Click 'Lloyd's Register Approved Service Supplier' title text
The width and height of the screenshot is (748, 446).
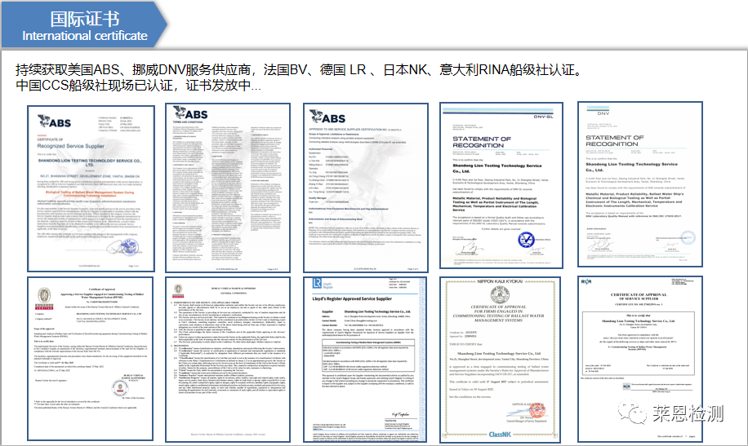(352, 298)
